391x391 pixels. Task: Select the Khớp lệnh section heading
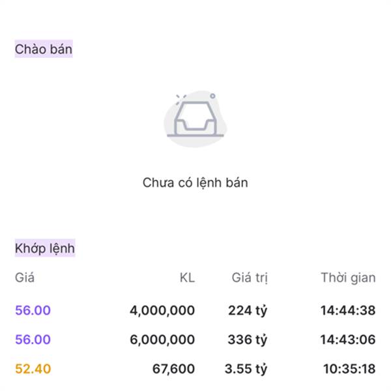pyautogui.click(x=45, y=248)
